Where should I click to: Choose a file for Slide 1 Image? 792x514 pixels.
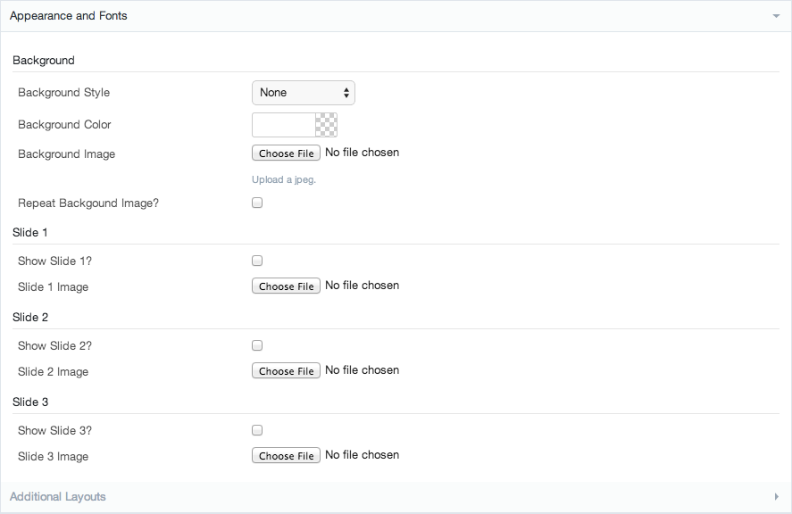[286, 286]
